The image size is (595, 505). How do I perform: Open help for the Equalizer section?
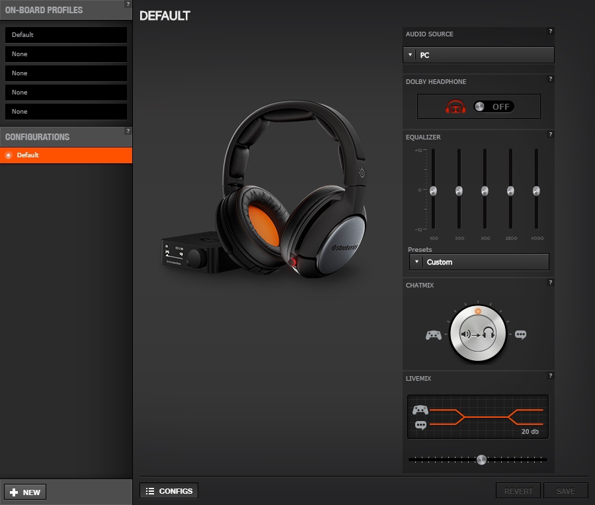tap(550, 134)
